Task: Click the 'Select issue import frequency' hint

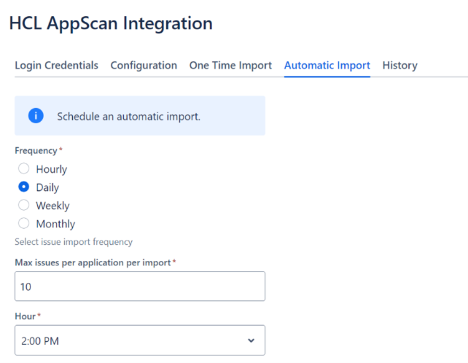Action: pos(73,242)
